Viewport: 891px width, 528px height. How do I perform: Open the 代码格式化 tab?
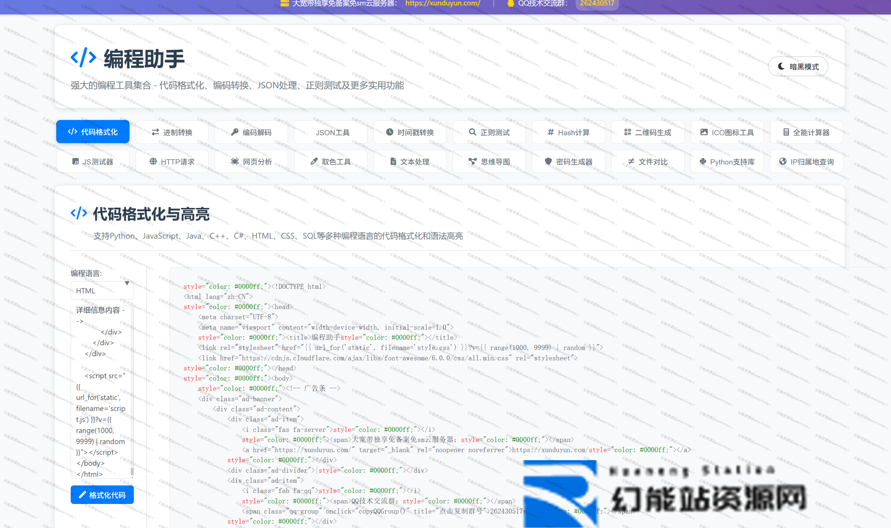click(x=93, y=131)
